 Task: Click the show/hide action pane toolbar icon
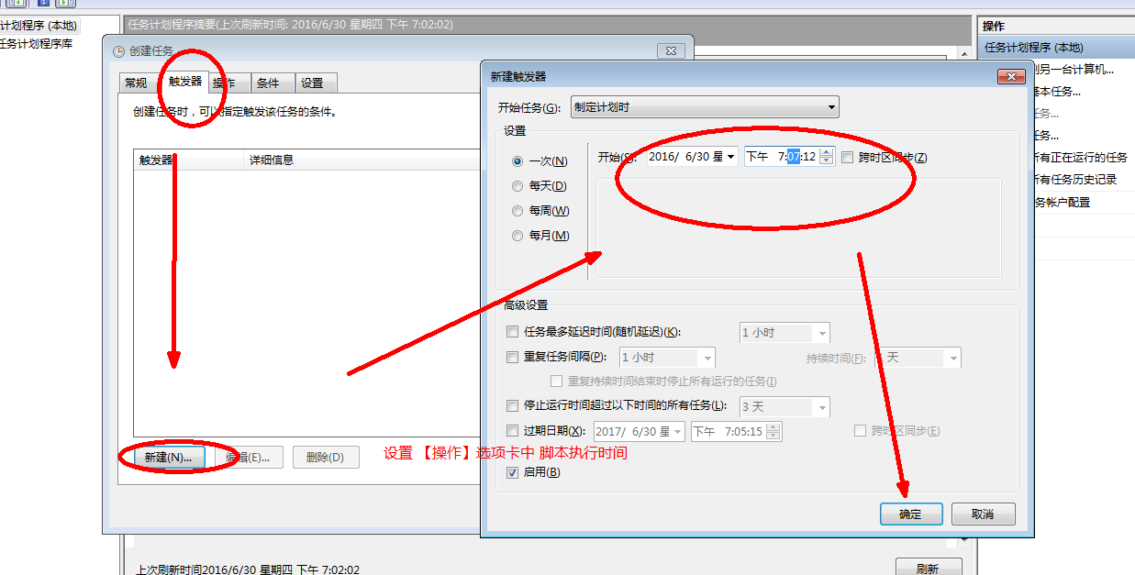(x=66, y=3)
